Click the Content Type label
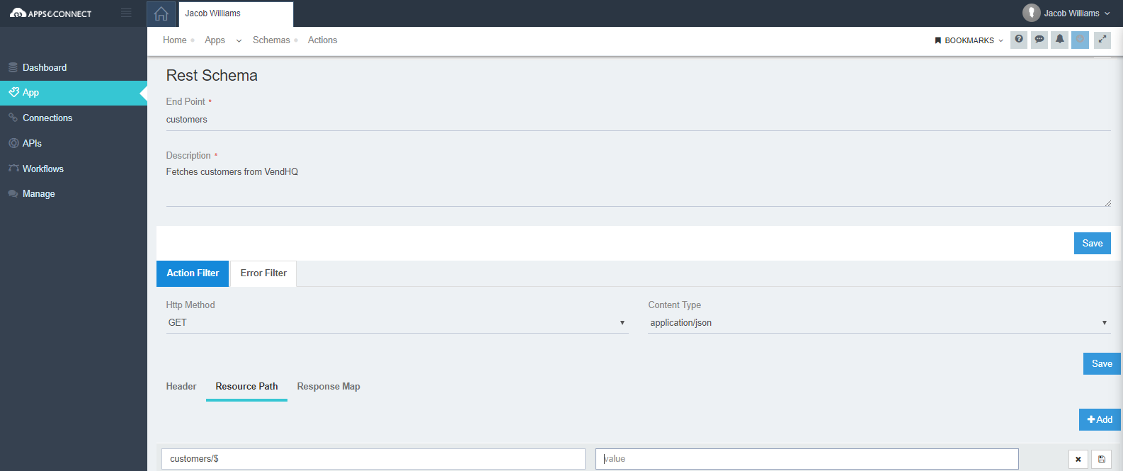Image resolution: width=1123 pixels, height=471 pixels. point(675,305)
